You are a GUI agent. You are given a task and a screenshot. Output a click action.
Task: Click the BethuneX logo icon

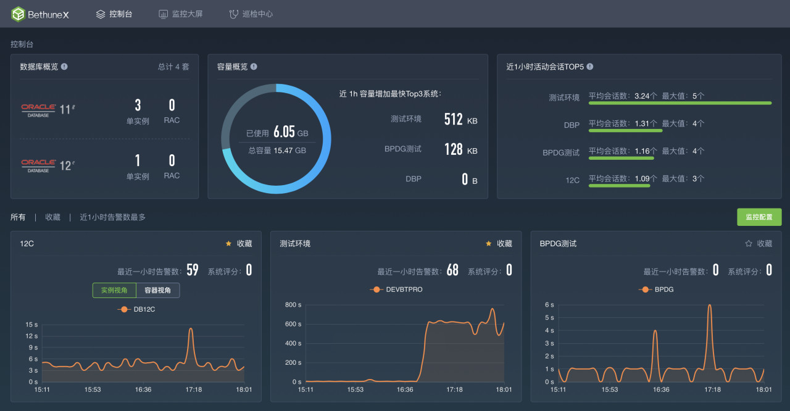(x=18, y=14)
